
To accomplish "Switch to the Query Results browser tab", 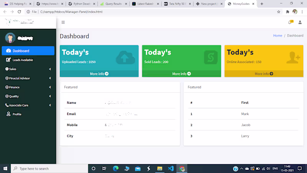I will pos(113,4).
